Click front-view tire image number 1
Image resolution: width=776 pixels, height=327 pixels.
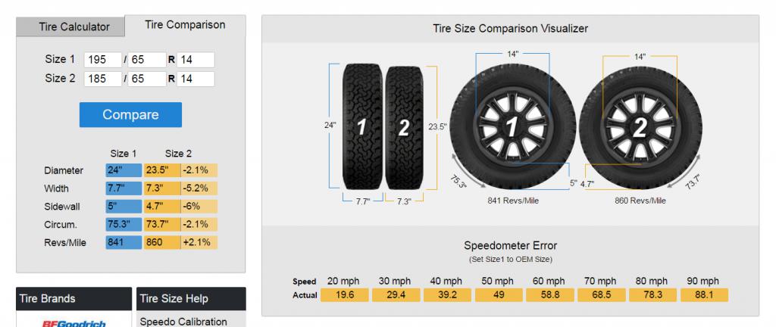[362, 127]
